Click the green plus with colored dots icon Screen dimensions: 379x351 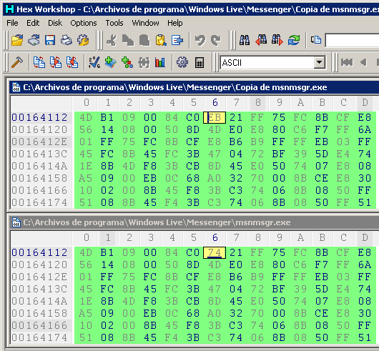pyautogui.click(x=127, y=63)
